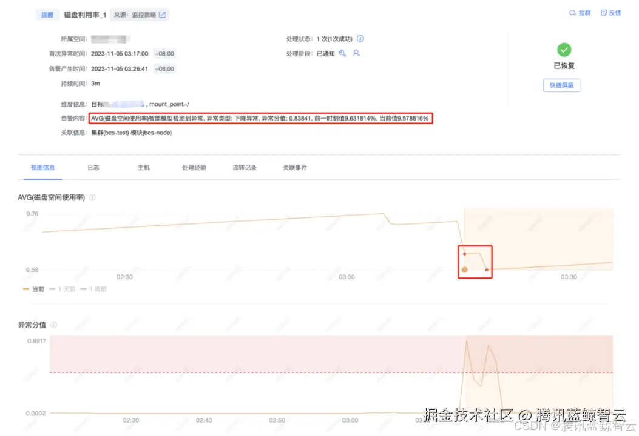Open the 处理经验 tab
This screenshot has width=639, height=436.
194,168
